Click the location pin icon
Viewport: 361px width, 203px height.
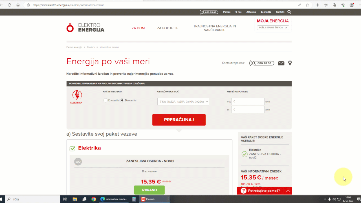(290, 63)
